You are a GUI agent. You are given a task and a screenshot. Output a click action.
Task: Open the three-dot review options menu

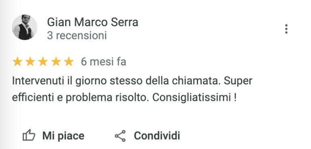pos(286,29)
